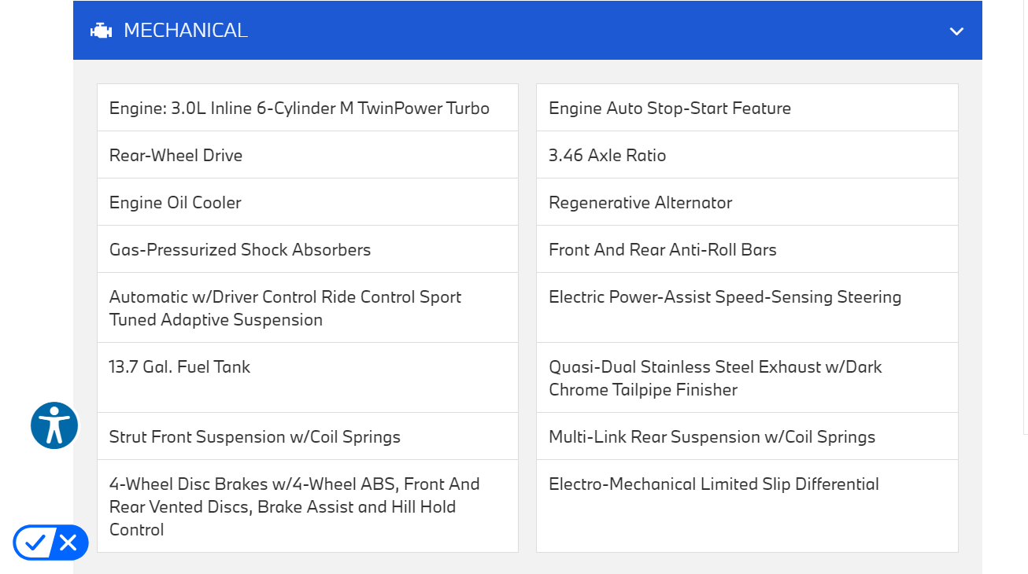Select Strut Front Suspension w/Coil Springs

pyautogui.click(x=255, y=437)
